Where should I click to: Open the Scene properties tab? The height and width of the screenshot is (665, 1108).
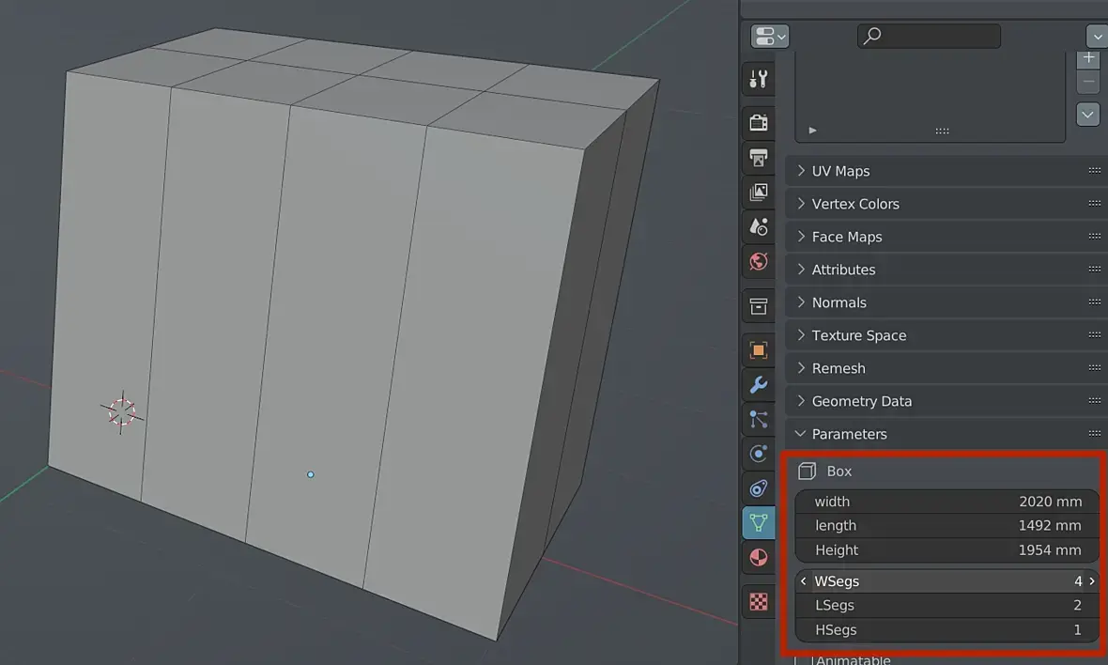click(758, 226)
